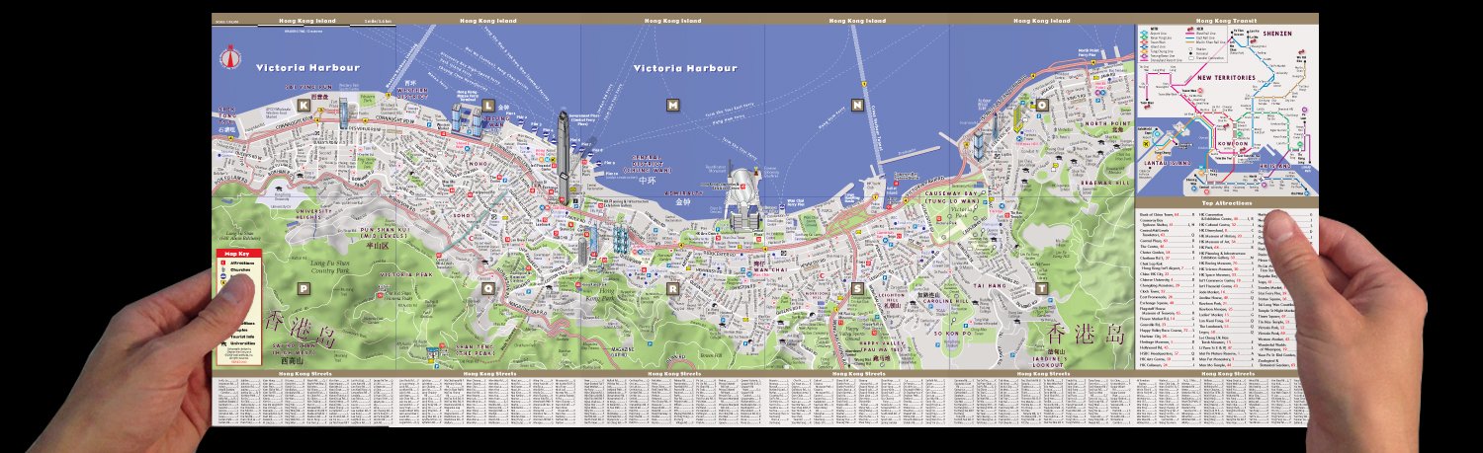1483x453 pixels.
Task: Click the Map Key legend title
Action: pos(236,254)
